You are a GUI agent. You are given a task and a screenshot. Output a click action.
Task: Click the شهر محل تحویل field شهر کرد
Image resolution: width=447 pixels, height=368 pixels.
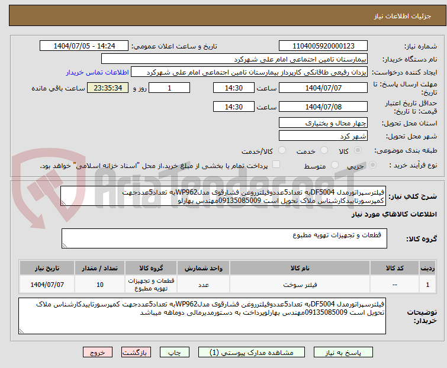click(x=323, y=136)
